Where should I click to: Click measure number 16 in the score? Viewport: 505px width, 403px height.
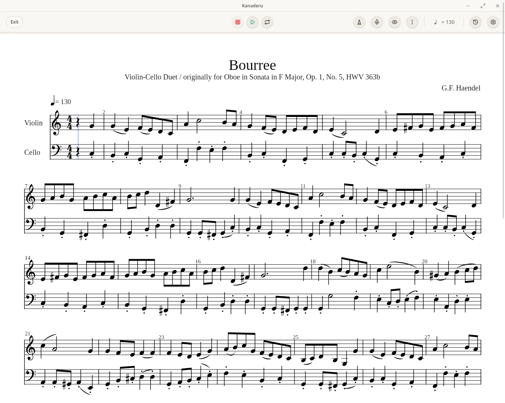click(x=198, y=261)
